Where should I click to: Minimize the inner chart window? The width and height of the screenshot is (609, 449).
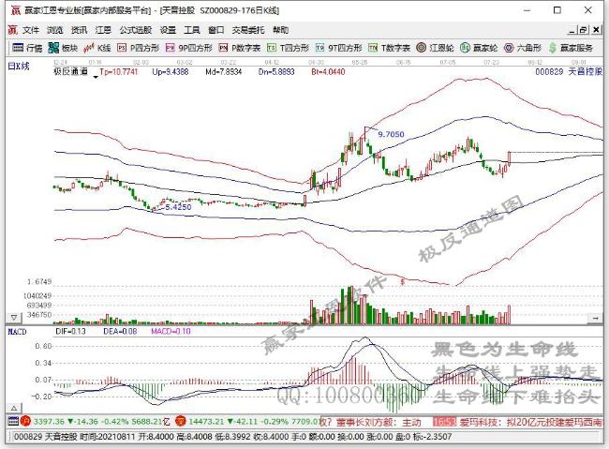572,30
